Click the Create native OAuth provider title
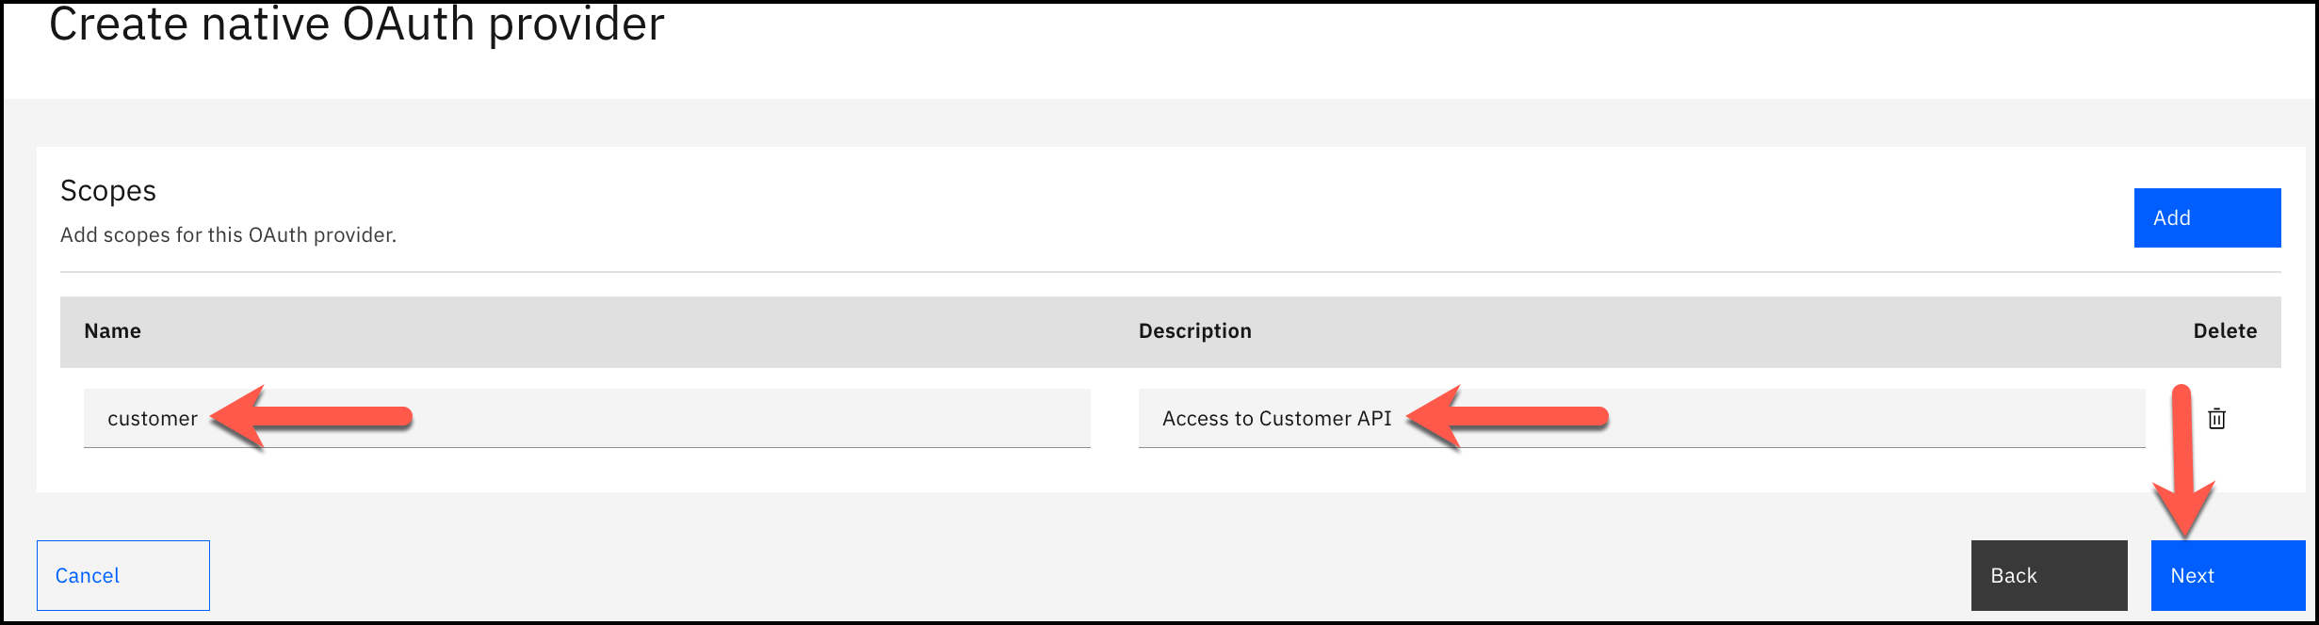This screenshot has width=2319, height=625. click(x=356, y=24)
